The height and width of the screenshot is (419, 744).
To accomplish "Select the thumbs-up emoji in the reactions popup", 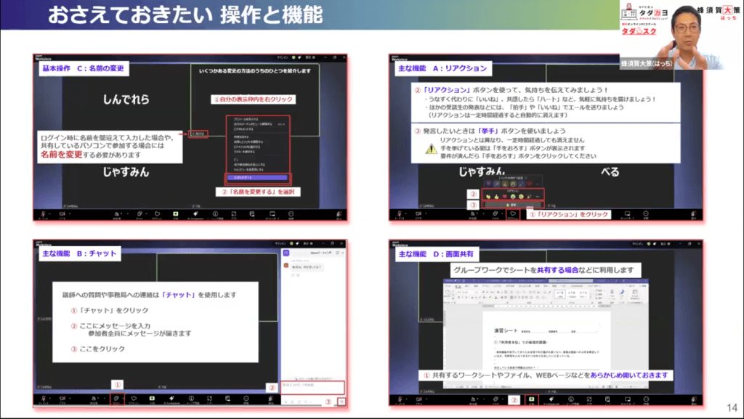I will [494, 195].
